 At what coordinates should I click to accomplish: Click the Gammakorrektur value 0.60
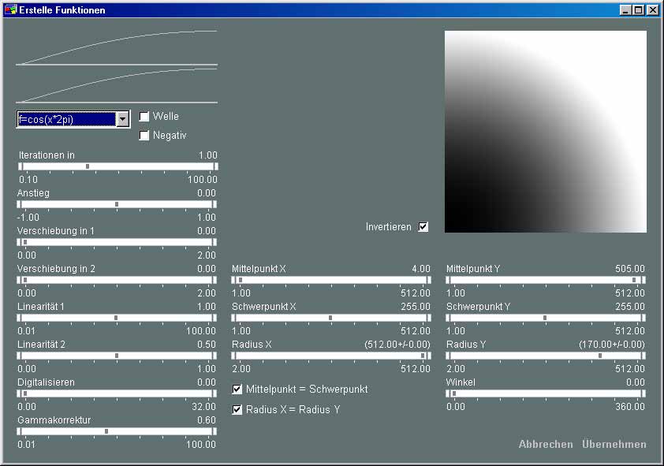coord(207,419)
